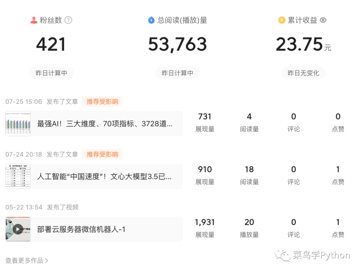Click 20 播放量 stat
The image size is (362, 272).
click(249, 228)
